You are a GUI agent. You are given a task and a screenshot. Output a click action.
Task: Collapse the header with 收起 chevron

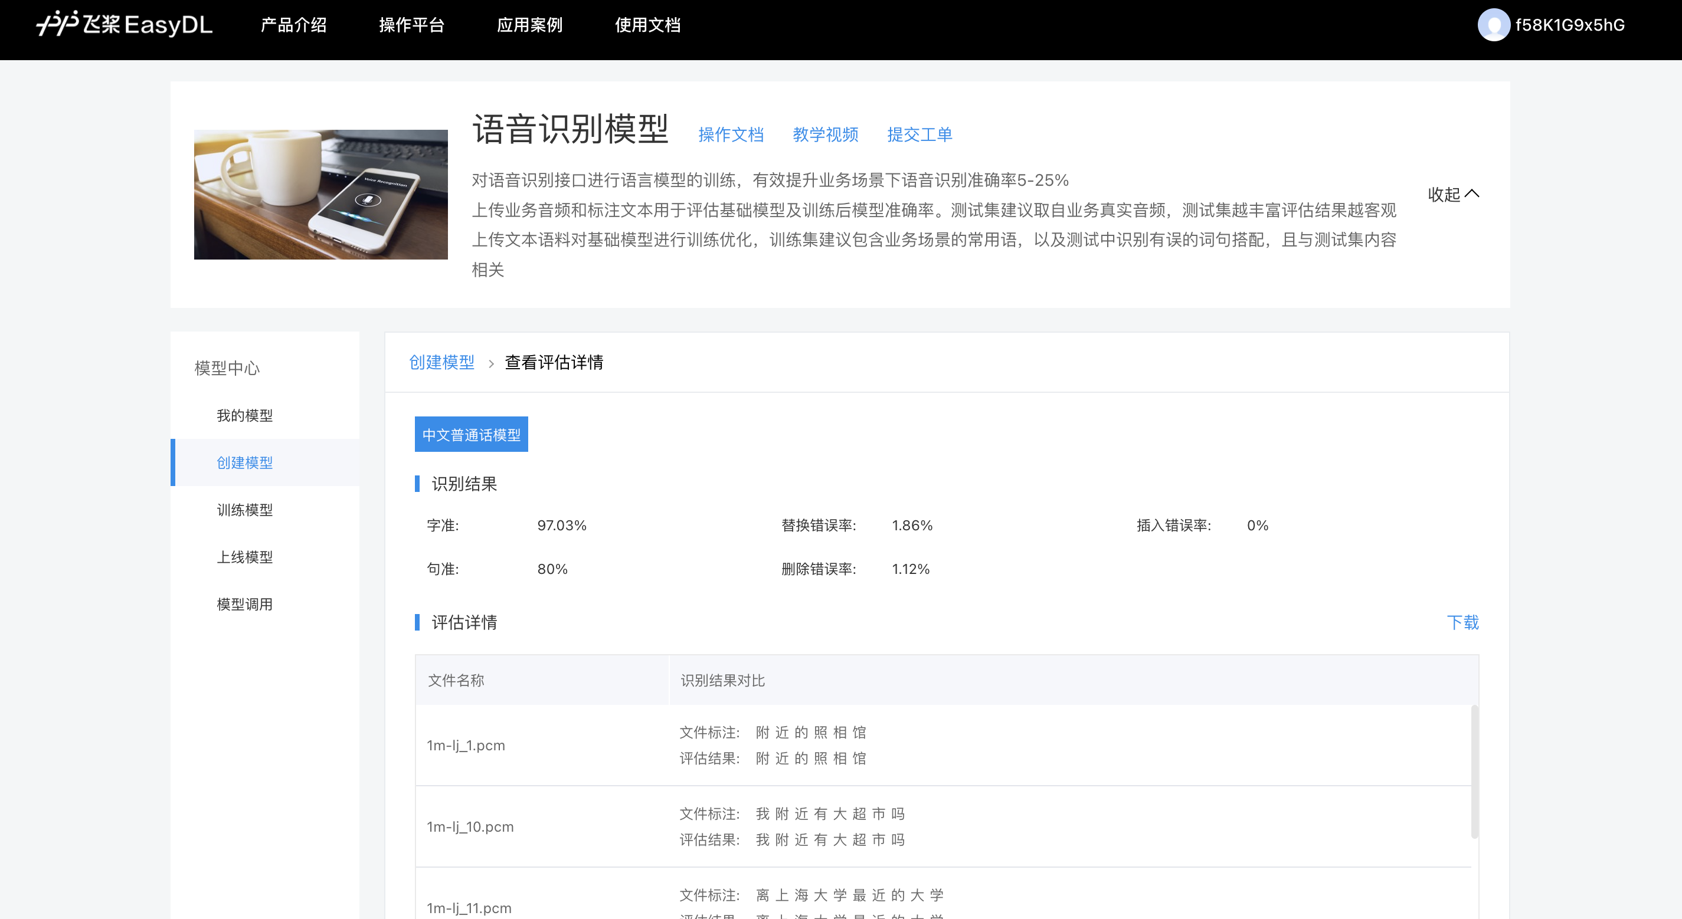pos(1453,194)
